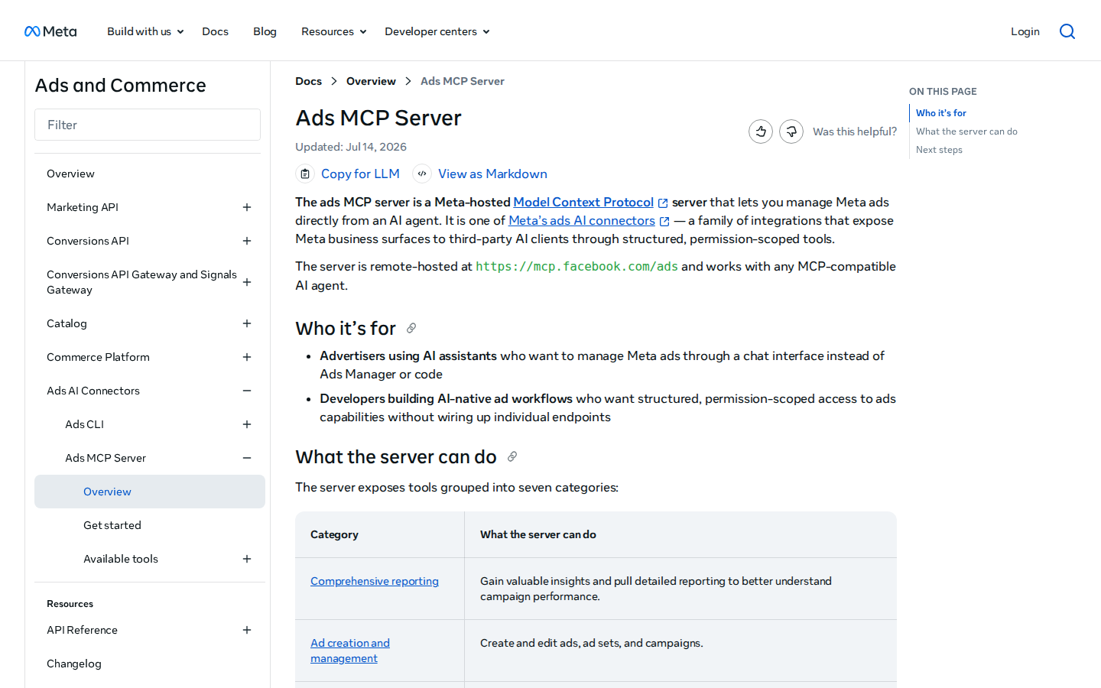Open the Blog page
This screenshot has width=1101, height=688.
click(x=265, y=31)
